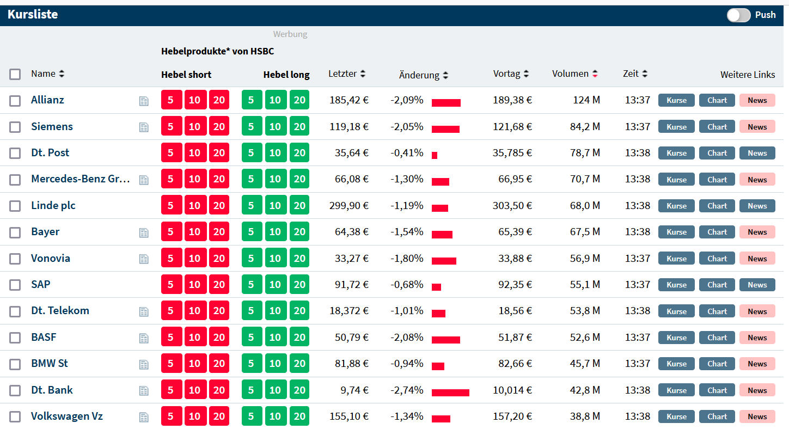
Task: Open the document icon next to Mercedes-Benz
Action: 144,180
